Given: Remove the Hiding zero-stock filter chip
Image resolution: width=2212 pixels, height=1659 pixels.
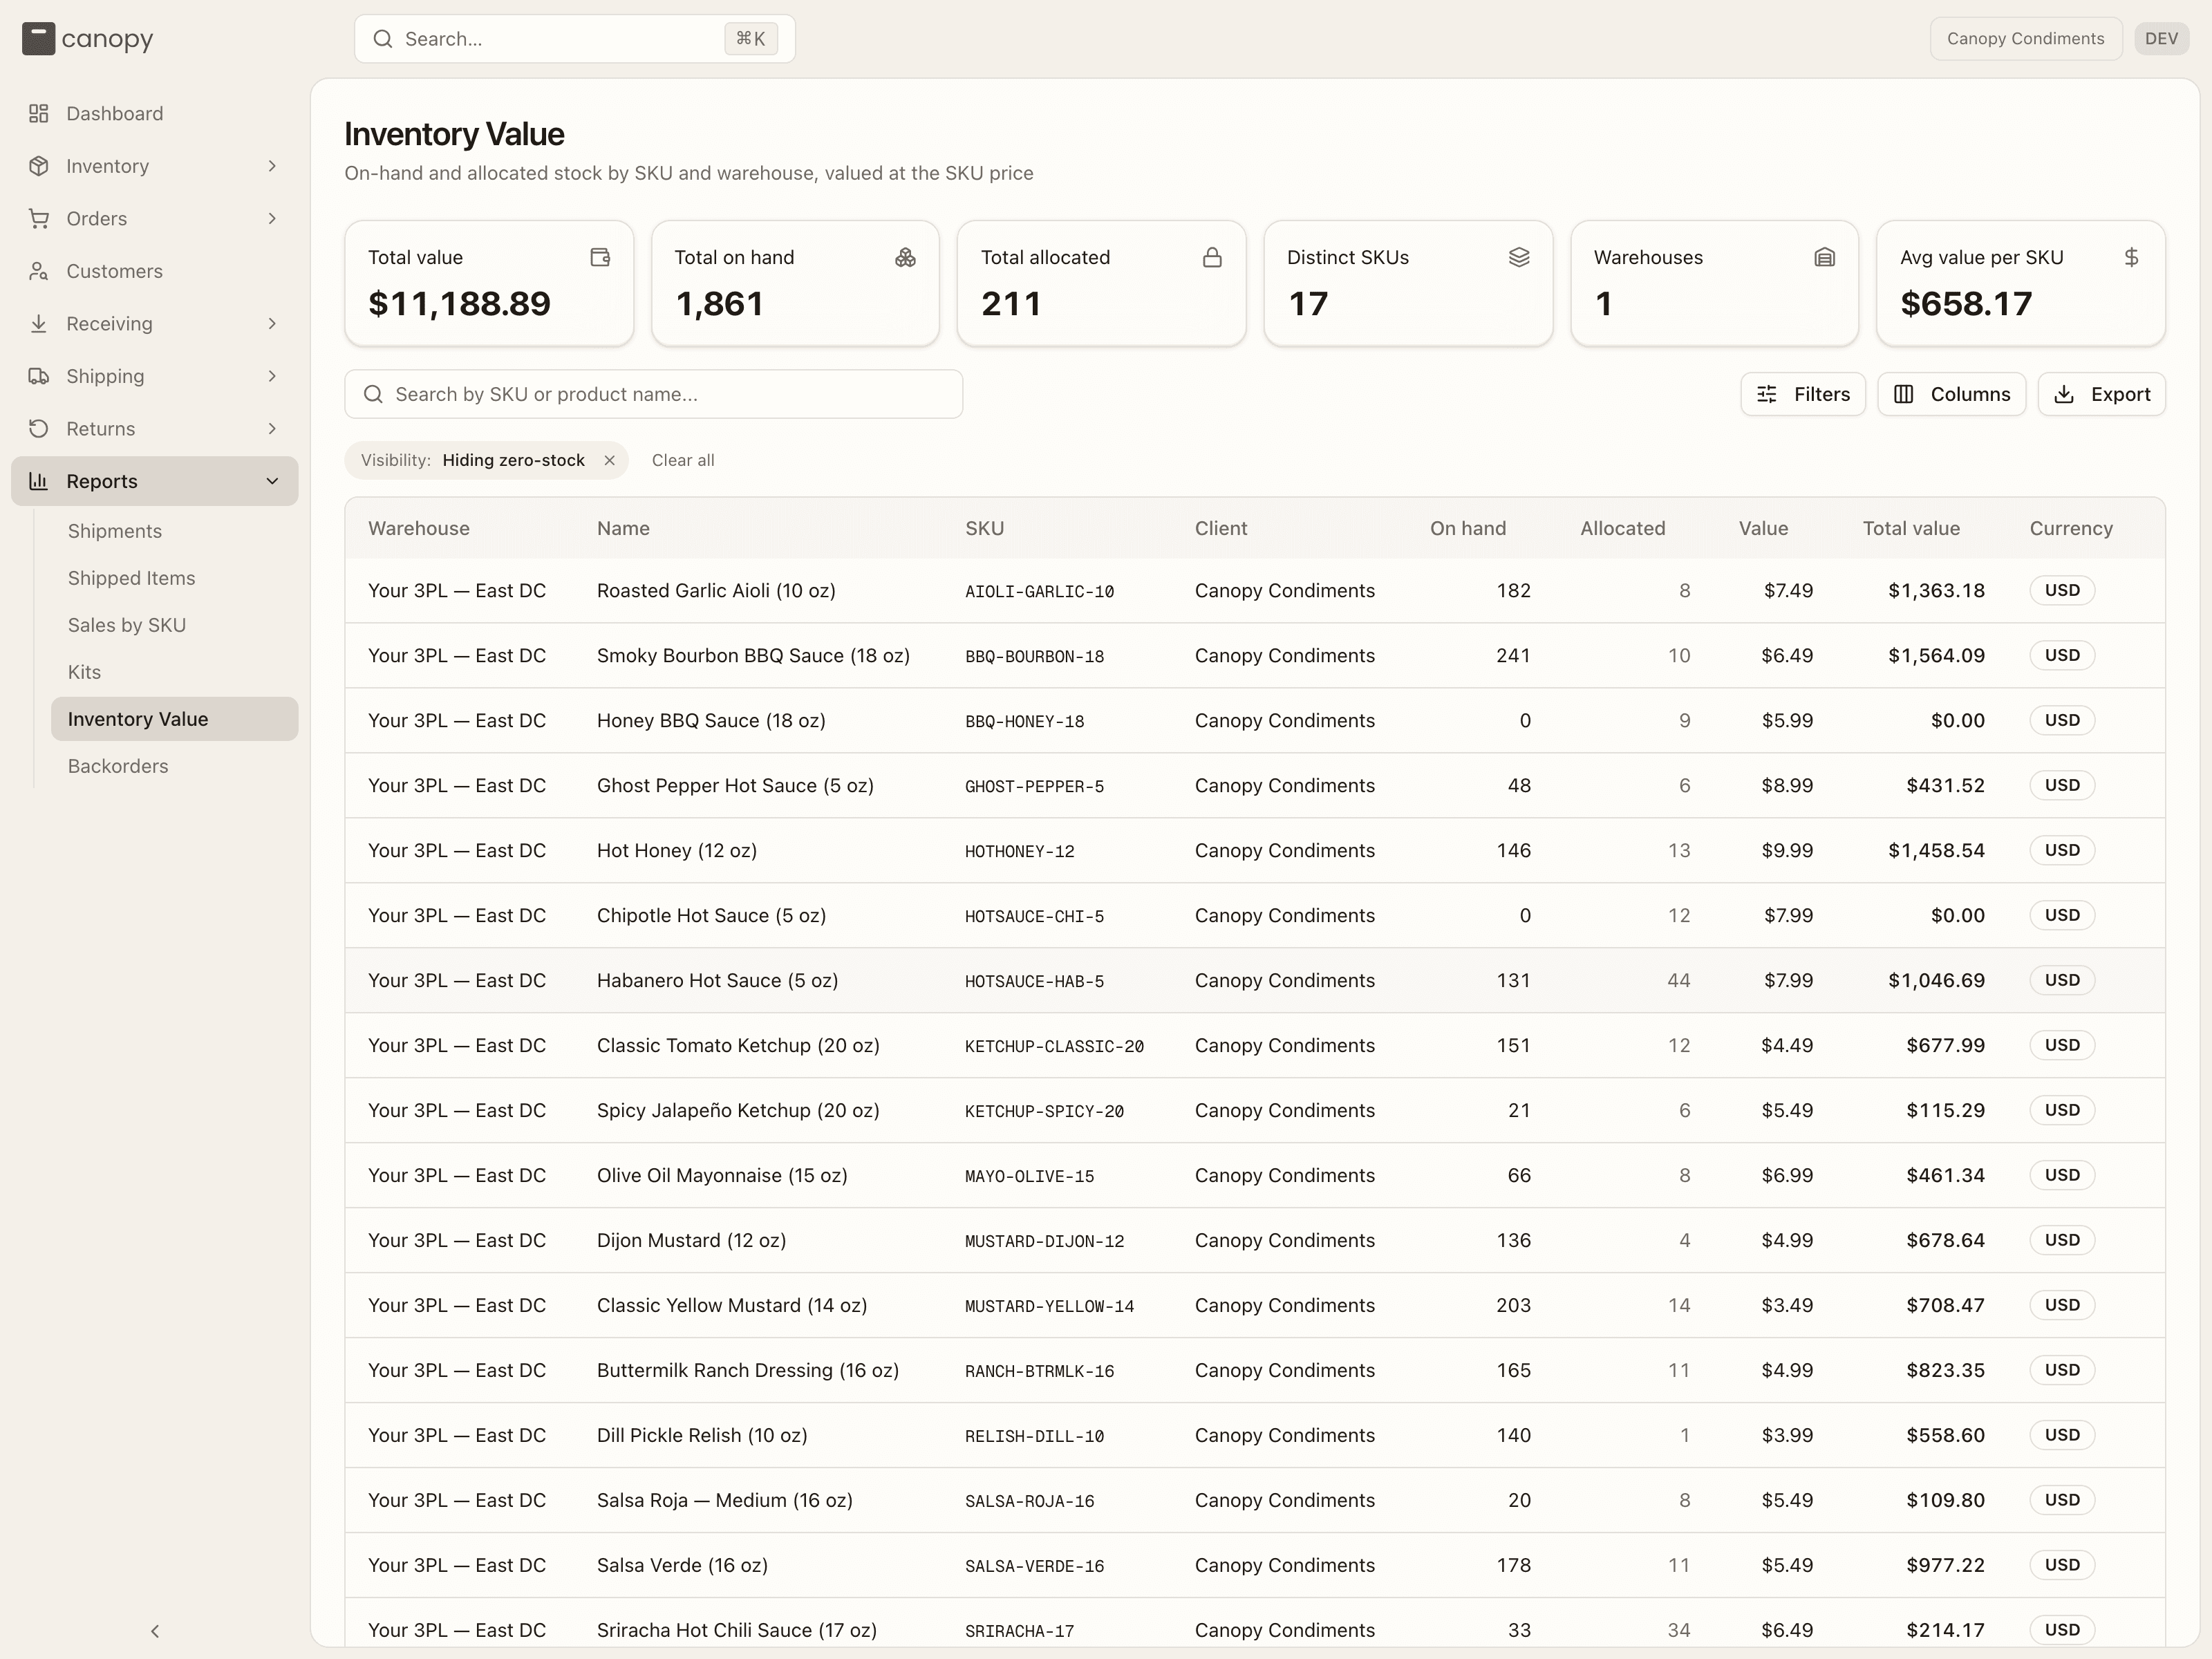Looking at the screenshot, I should click(x=609, y=460).
